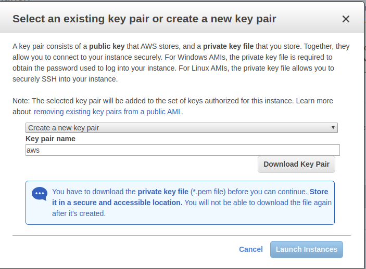Click the key pair dropdown arrow
366x269 pixels.
(333, 128)
